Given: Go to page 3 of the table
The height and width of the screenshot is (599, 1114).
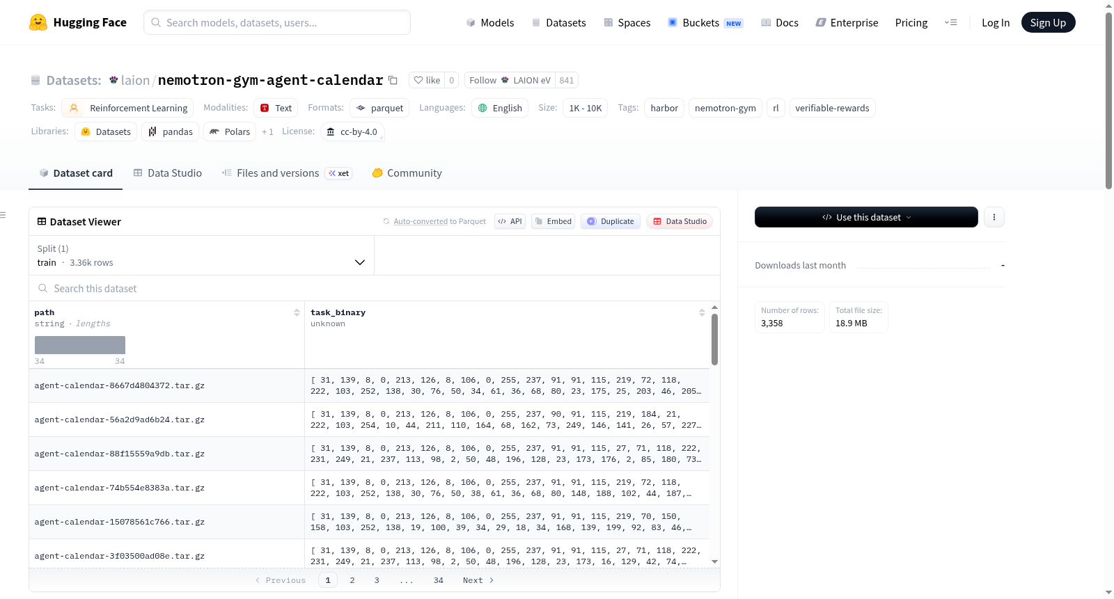Looking at the screenshot, I should tap(377, 580).
